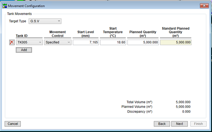Click the Movement Configuration window icon

[x=5, y=6]
